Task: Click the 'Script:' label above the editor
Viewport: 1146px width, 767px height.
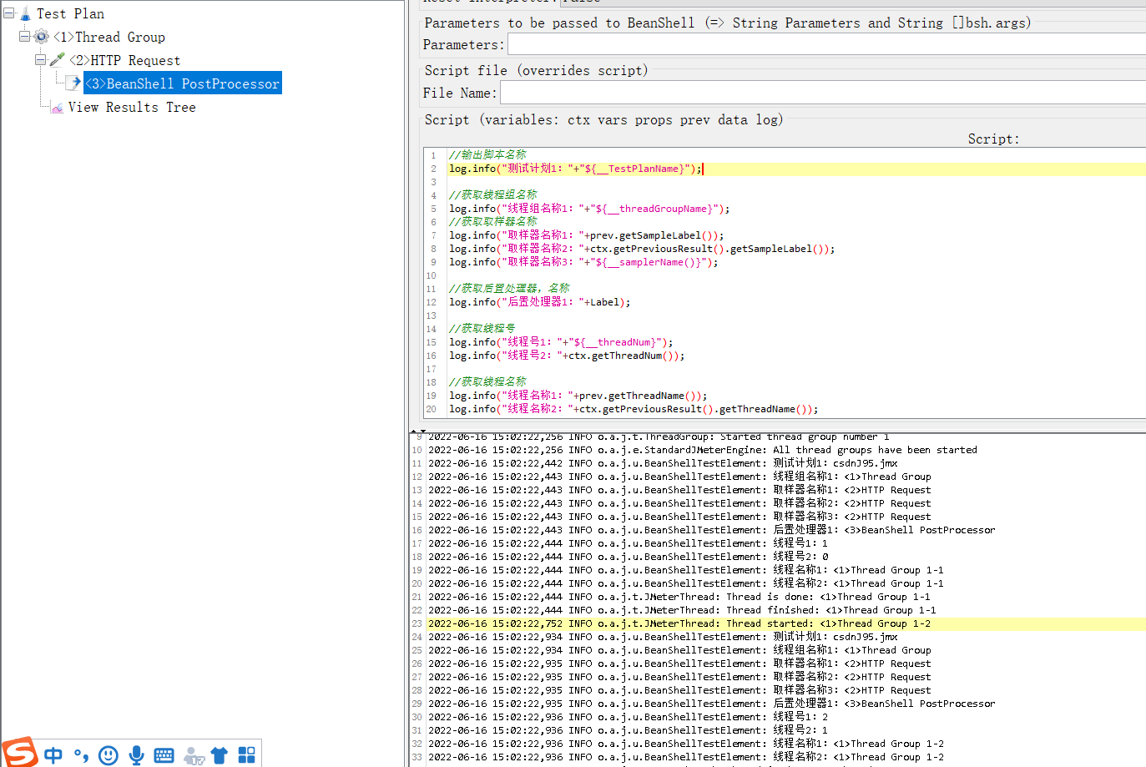Action: 993,139
